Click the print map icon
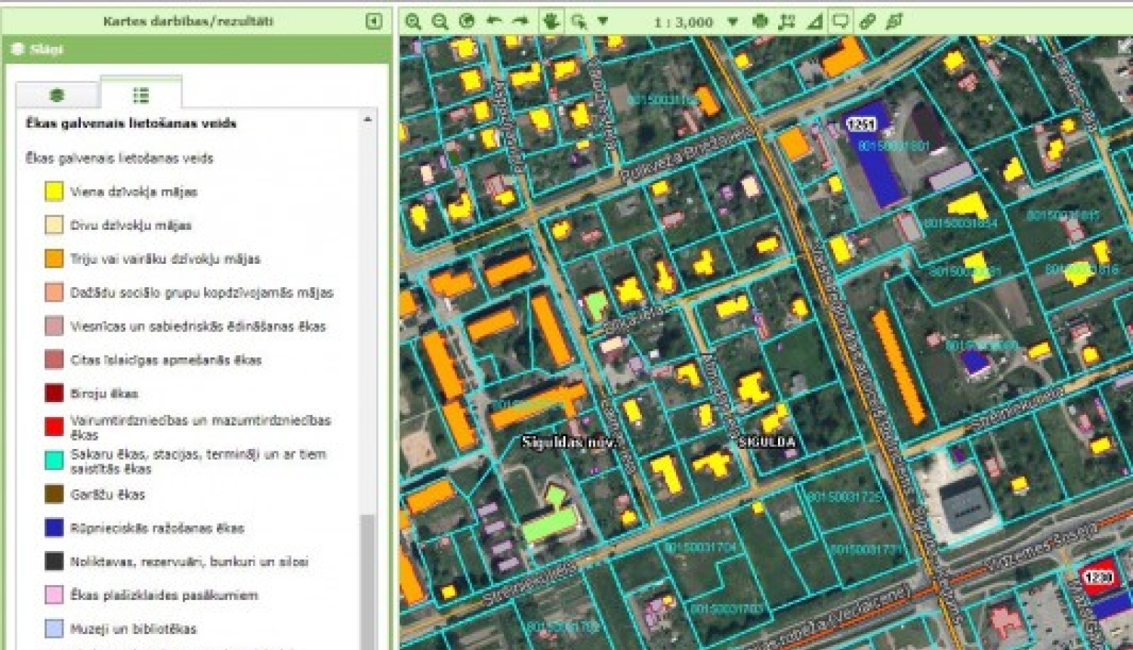Screen dimensions: 1133x650 click(760, 21)
